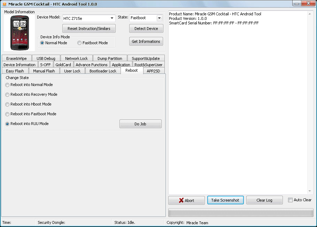This screenshot has width=317, height=227.
Task: Open the Root&SuperUser tab
Action: pos(148,65)
